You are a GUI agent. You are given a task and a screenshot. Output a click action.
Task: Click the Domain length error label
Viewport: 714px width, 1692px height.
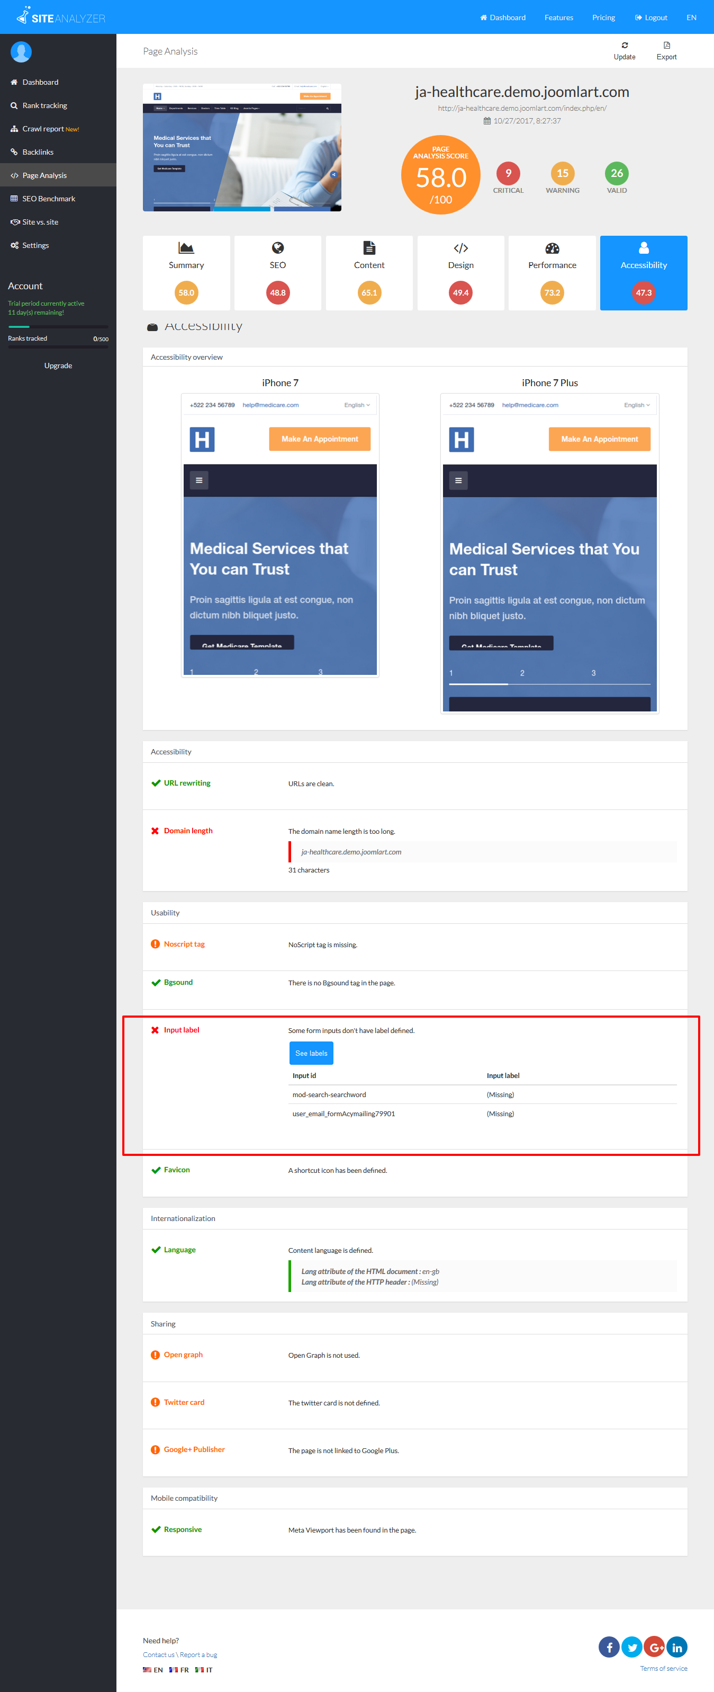tap(188, 831)
